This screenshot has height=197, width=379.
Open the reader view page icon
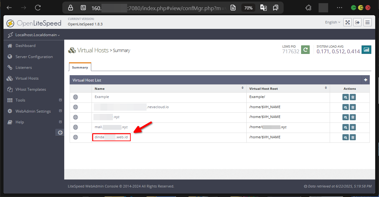pyautogui.click(x=233, y=8)
